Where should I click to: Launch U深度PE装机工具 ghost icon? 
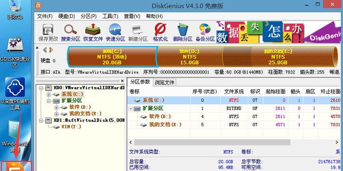tap(15, 94)
